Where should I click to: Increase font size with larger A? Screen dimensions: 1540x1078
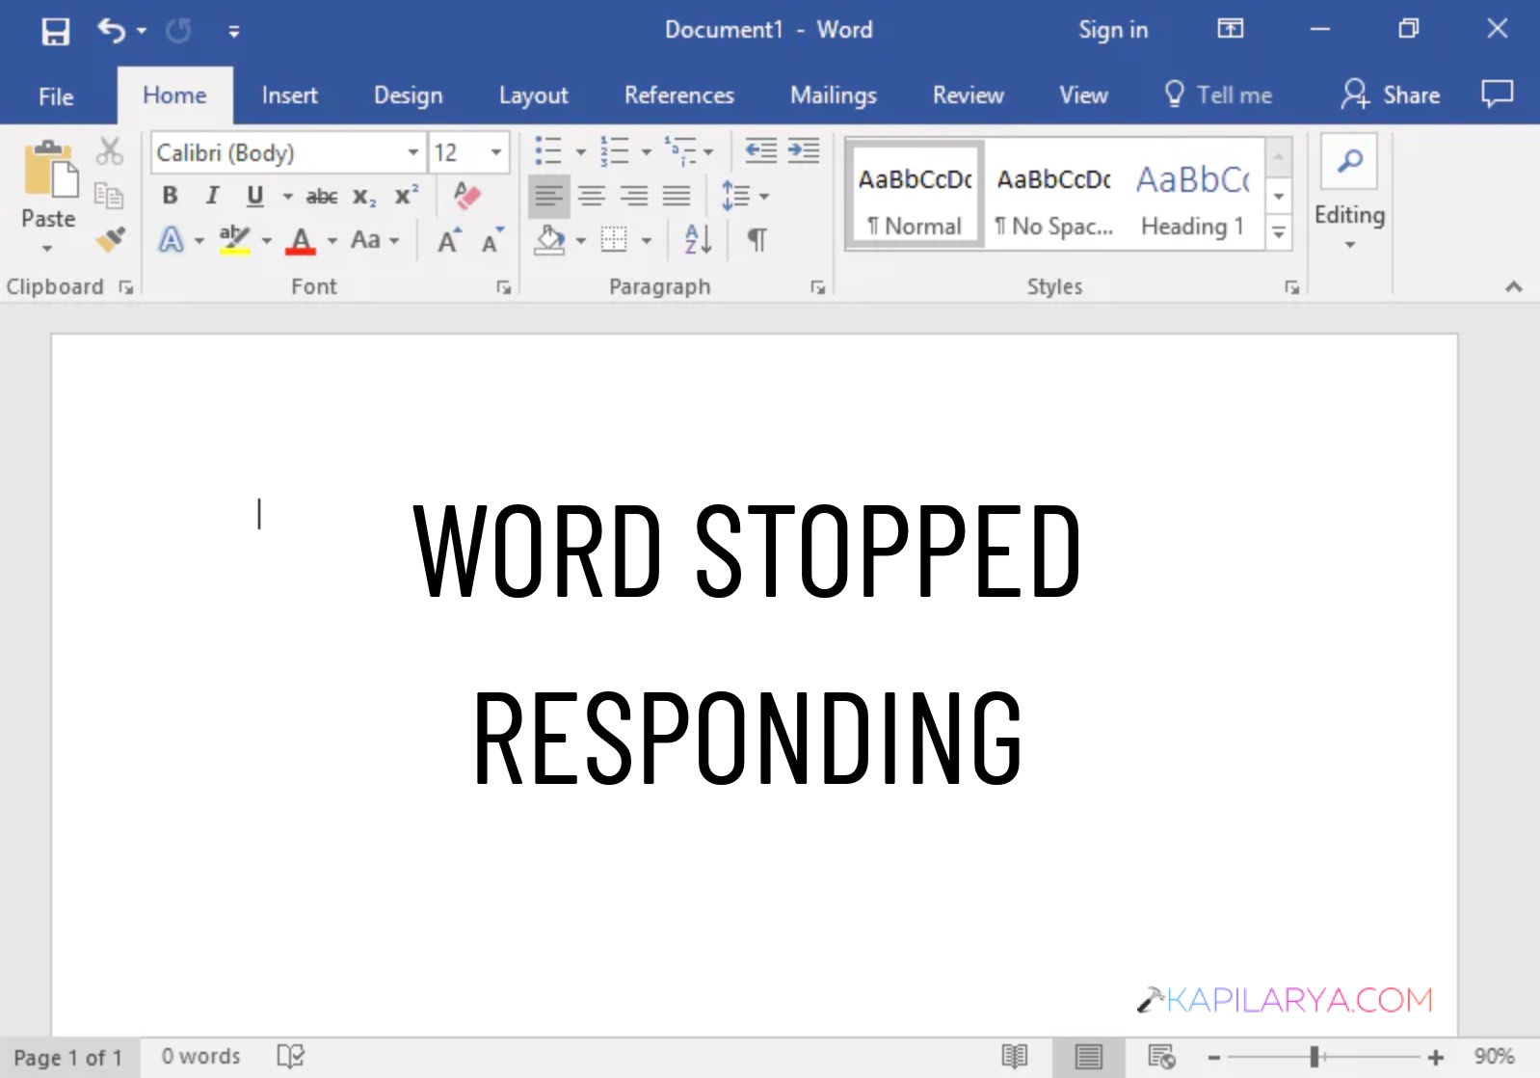(449, 240)
